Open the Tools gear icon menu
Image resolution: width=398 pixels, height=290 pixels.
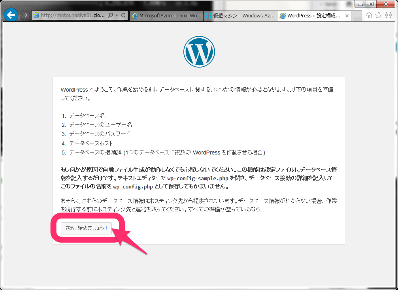point(389,15)
